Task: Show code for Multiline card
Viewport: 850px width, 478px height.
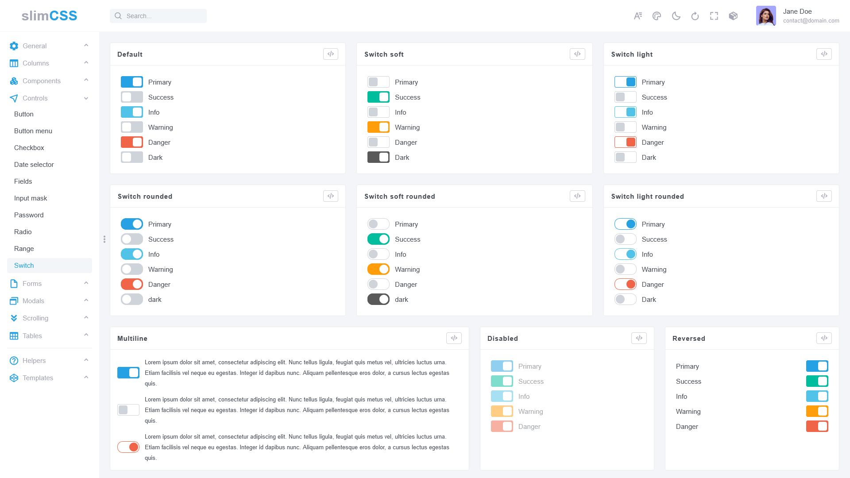Action: point(454,338)
